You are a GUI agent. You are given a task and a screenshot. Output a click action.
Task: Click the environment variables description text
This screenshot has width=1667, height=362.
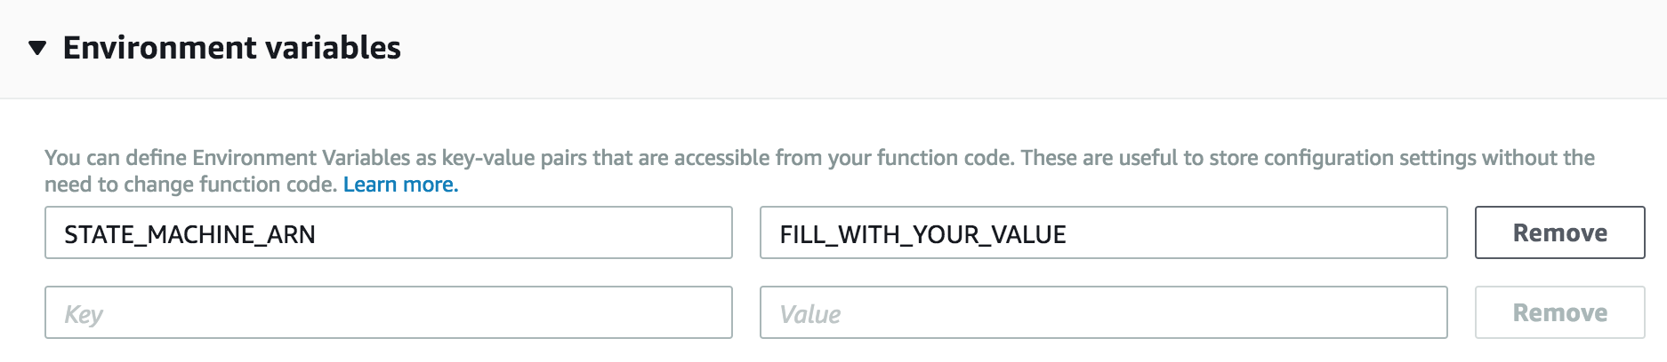point(818,171)
